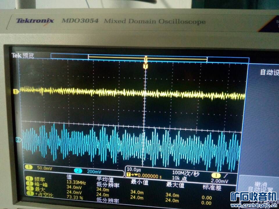The image size is (279, 209).
Task: Click the yellow bracketed waveform overview bar
Action: coord(148,58)
